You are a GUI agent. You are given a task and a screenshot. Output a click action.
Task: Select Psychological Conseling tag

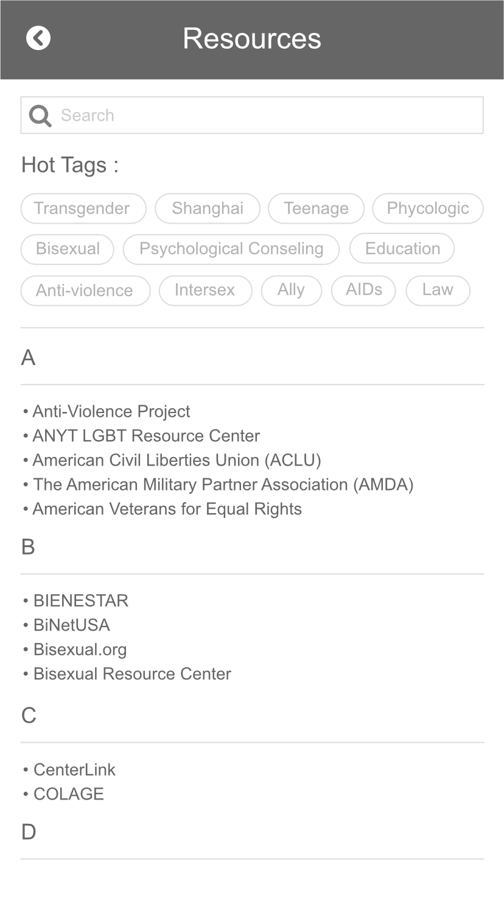[231, 249]
